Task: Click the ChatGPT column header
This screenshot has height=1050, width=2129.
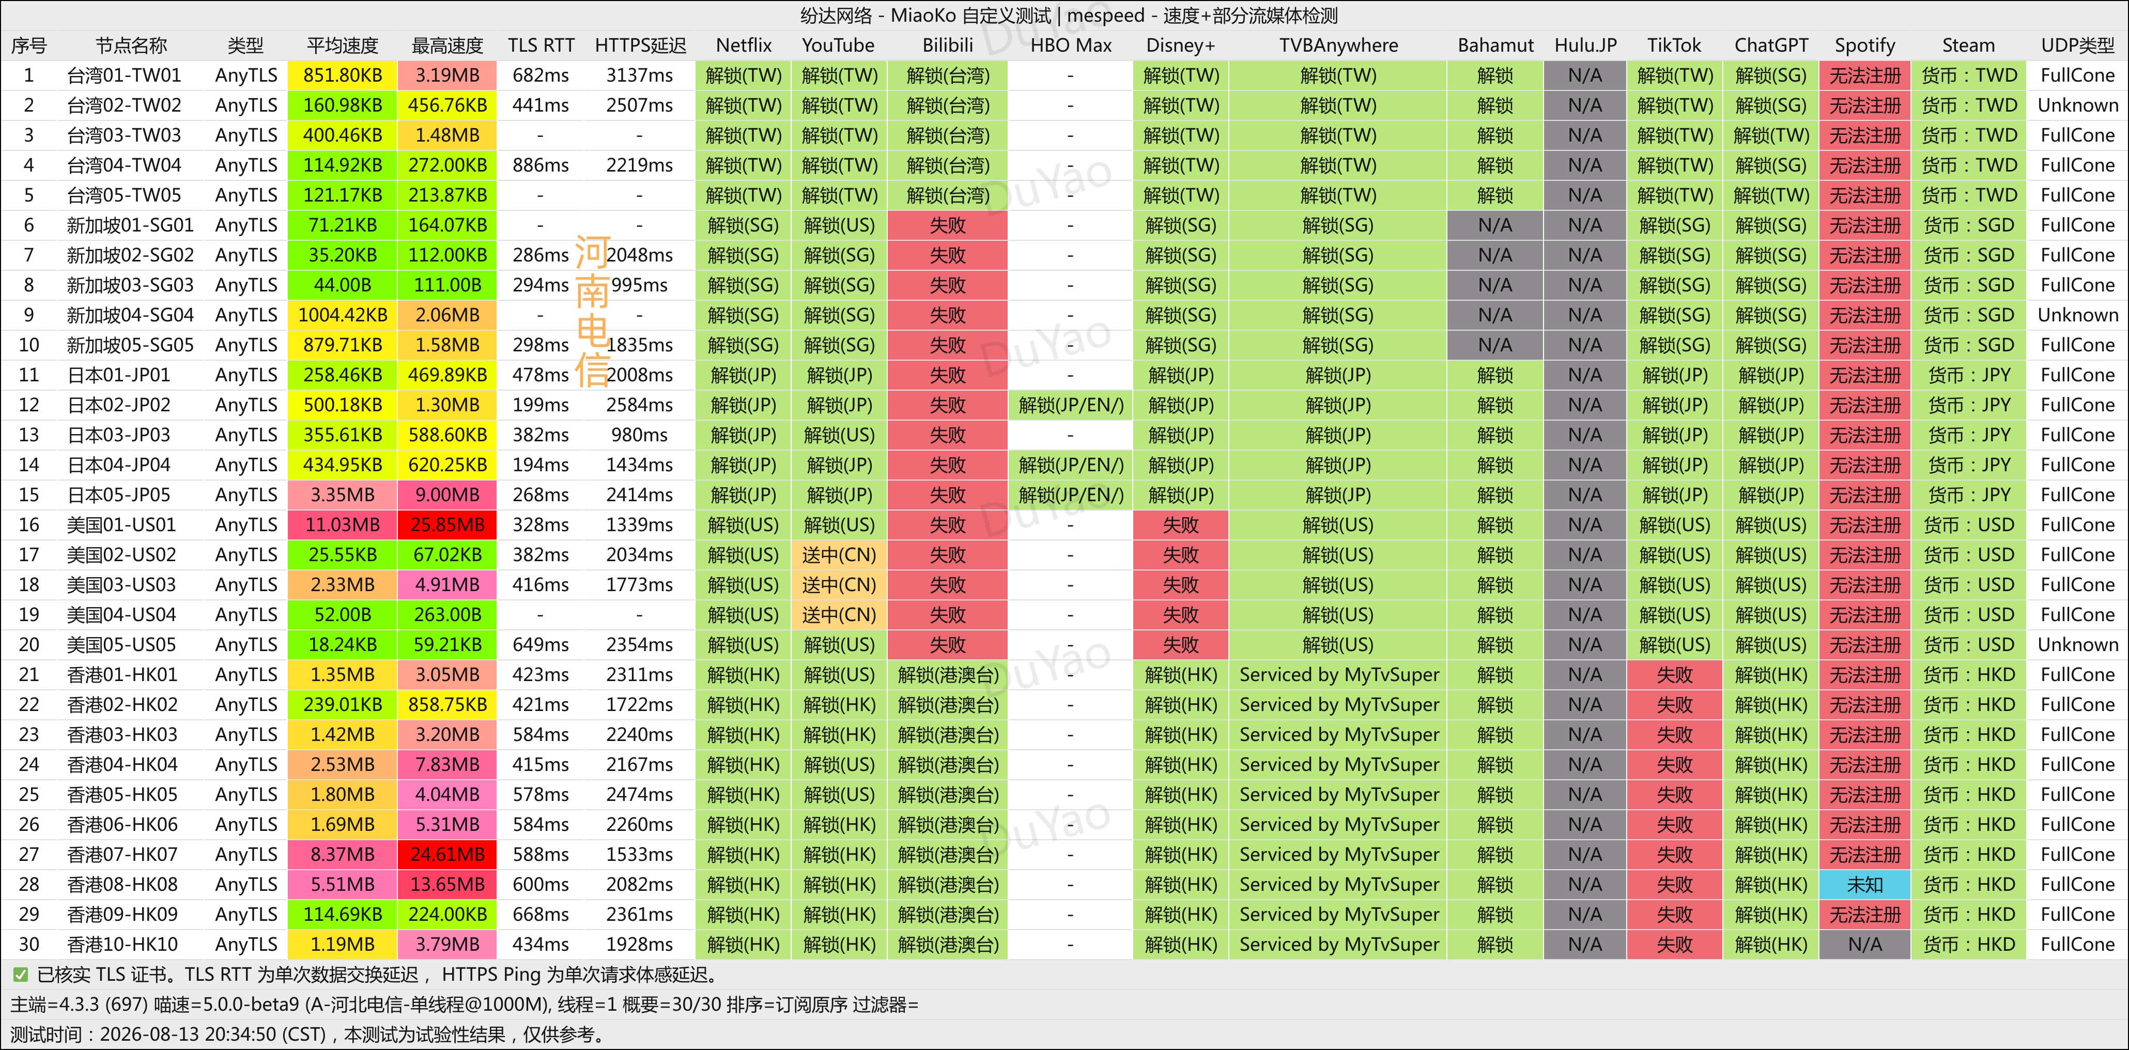Action: (x=1771, y=45)
